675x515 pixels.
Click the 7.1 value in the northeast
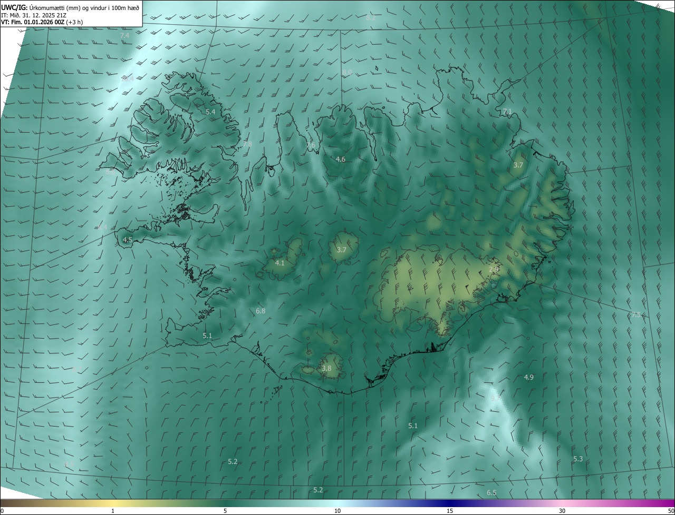507,111
